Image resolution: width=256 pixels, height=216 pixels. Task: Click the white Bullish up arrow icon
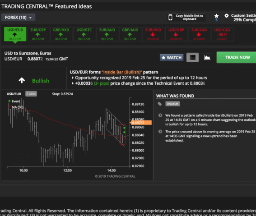click(22, 80)
